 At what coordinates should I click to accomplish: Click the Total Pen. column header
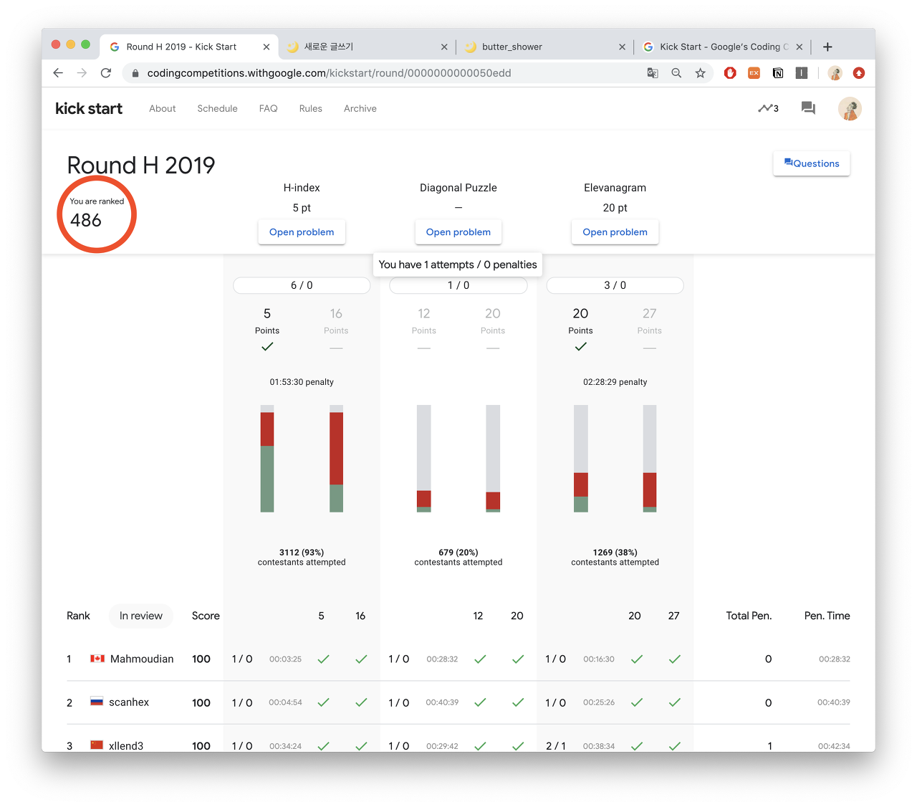point(749,616)
